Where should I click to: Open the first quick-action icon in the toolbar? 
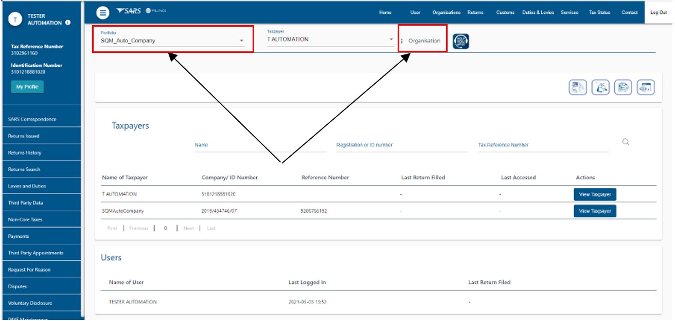[x=577, y=88]
